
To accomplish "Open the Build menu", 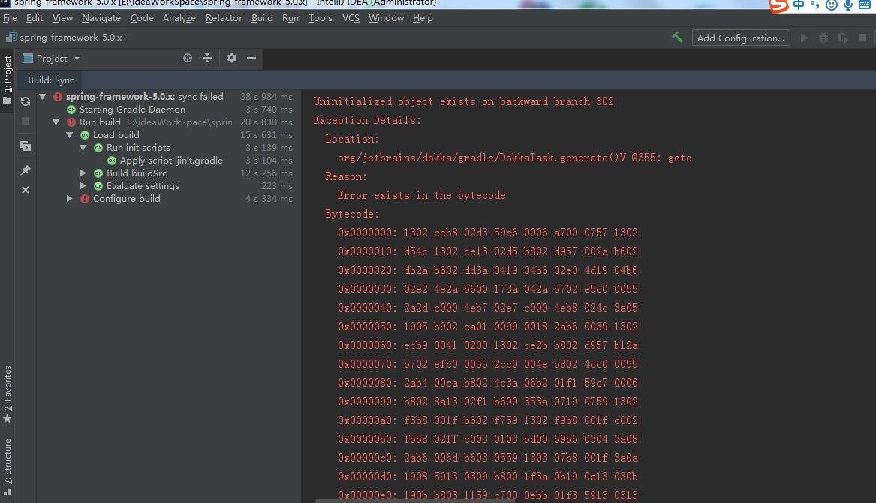I will pos(262,18).
